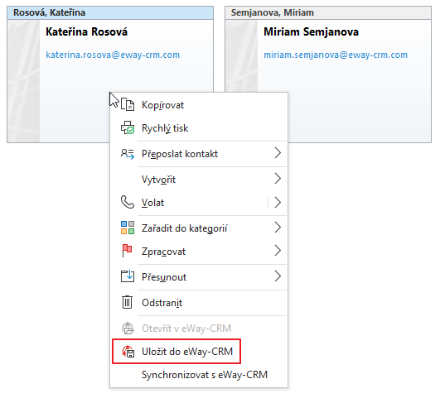Click the Zařadit do kategorií label
This screenshot has width=440, height=403.
(184, 228)
